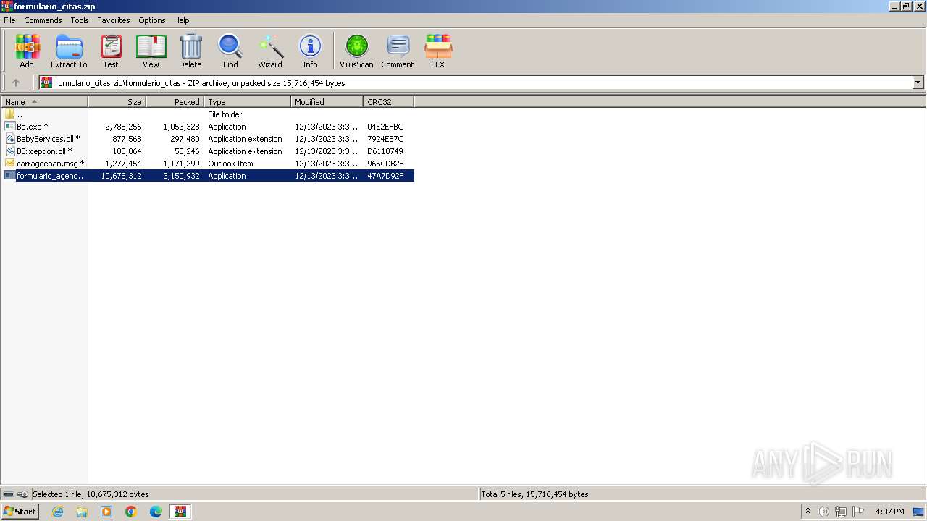Image resolution: width=927 pixels, height=521 pixels.
Task: Click WinRAR taskbar button
Action: (x=180, y=512)
